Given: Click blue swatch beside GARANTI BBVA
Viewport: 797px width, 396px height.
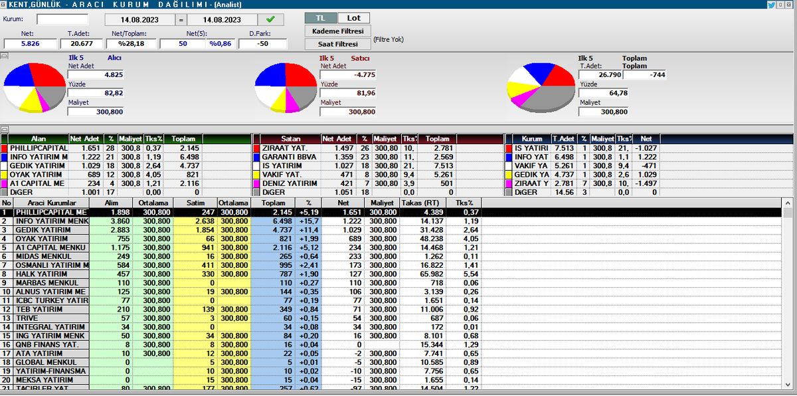Looking at the screenshot, I should (x=256, y=157).
